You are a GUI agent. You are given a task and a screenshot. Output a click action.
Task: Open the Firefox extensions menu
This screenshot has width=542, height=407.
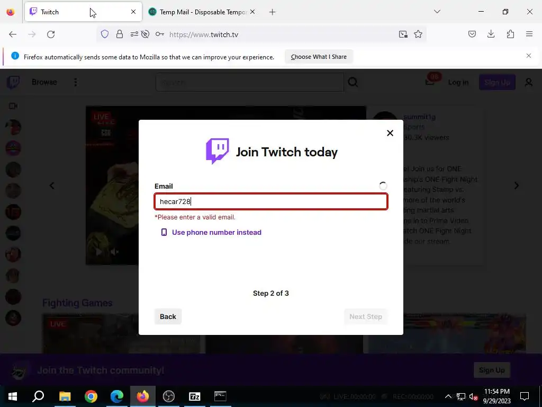click(510, 34)
